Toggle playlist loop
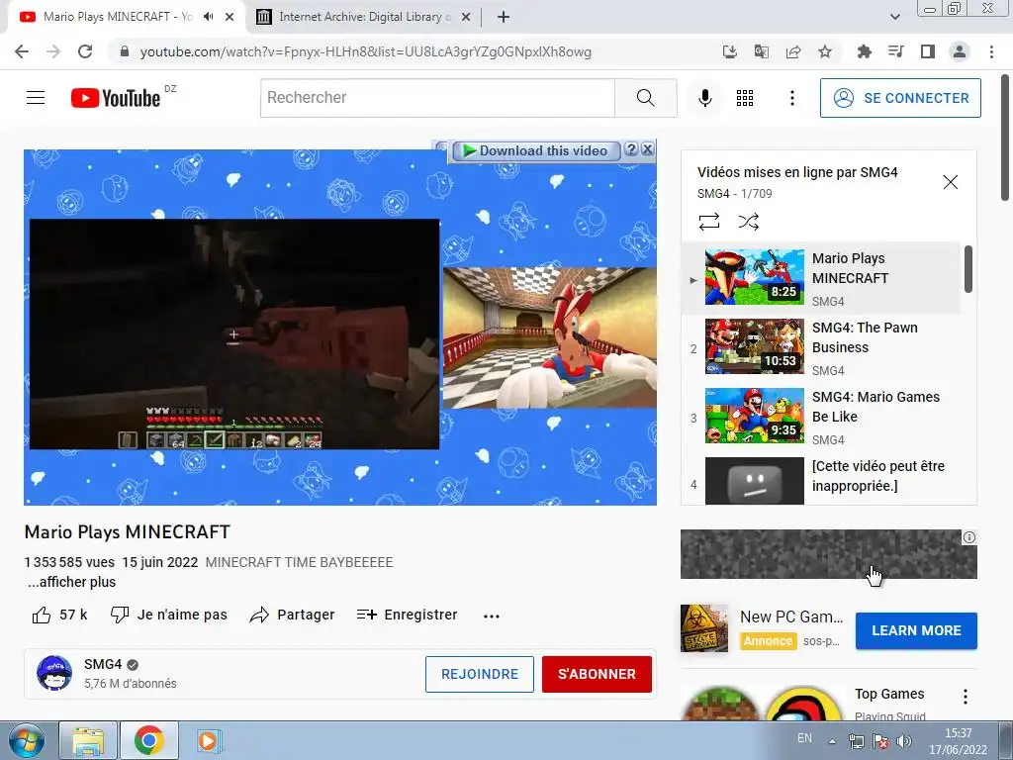This screenshot has height=760, width=1013. 708,222
